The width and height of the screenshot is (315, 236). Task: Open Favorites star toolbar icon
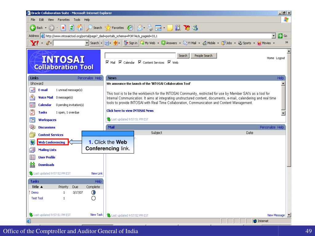pyautogui.click(x=108, y=28)
